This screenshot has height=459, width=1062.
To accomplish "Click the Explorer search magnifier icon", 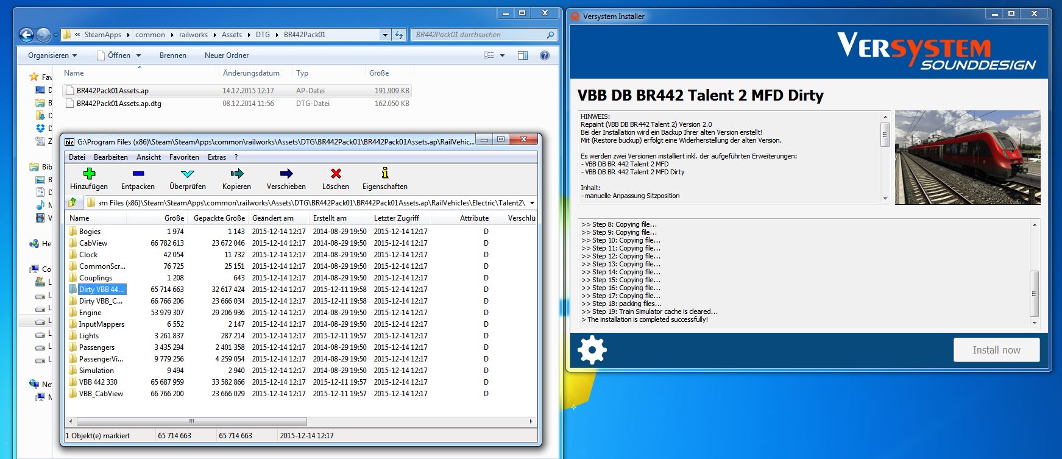I will (550, 35).
